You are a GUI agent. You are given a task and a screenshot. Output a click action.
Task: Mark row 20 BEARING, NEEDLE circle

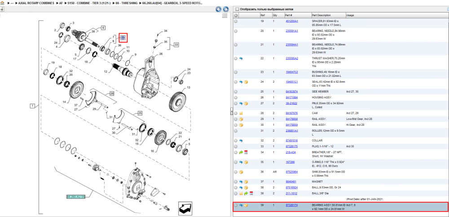tap(236, 31)
